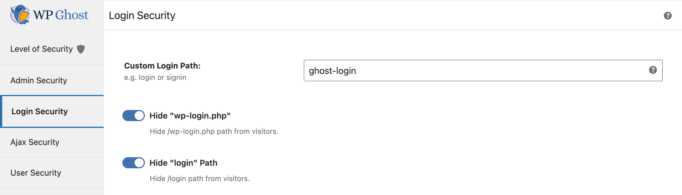This screenshot has width=682, height=195.
Task: Select User Security in the sidebar
Action: tap(36, 173)
